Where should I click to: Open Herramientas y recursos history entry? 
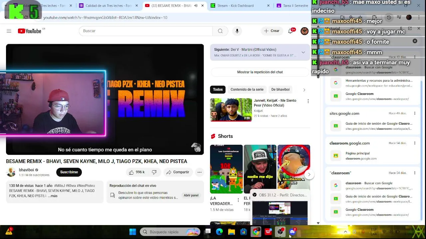click(373, 83)
